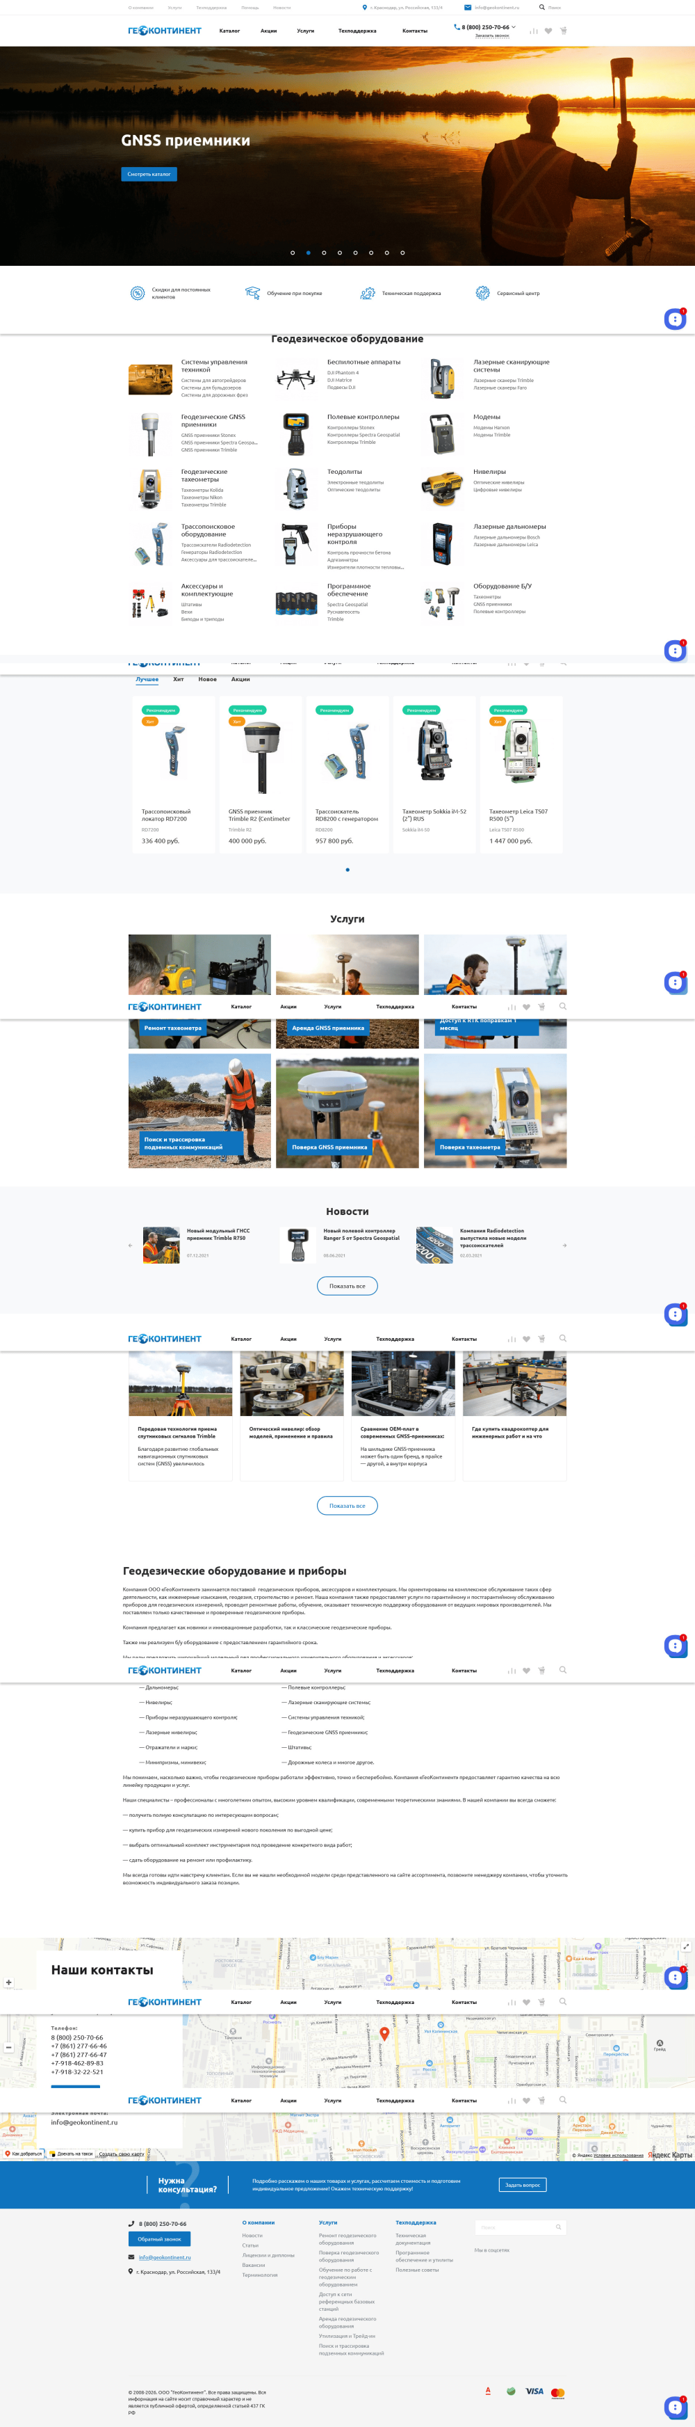Click the GeoKontinent logo in the header
The height and width of the screenshot is (2427, 695).
coord(165,30)
